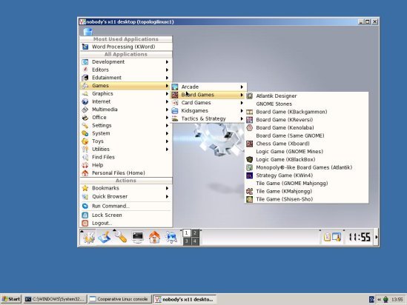Click the KReversi game icon
Image resolution: width=407 pixels, height=305 pixels.
pyautogui.click(x=249, y=120)
